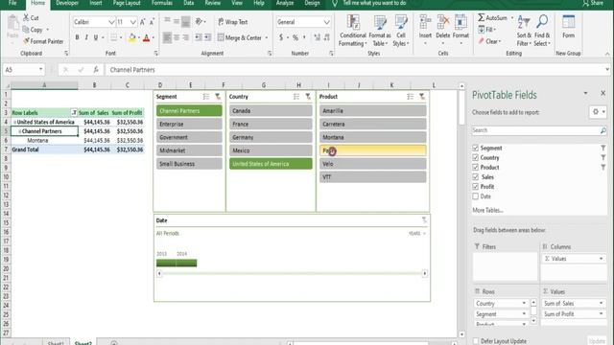The width and height of the screenshot is (614, 345).
Task: Open PivotTable Fields gear tools
Action: click(598, 112)
